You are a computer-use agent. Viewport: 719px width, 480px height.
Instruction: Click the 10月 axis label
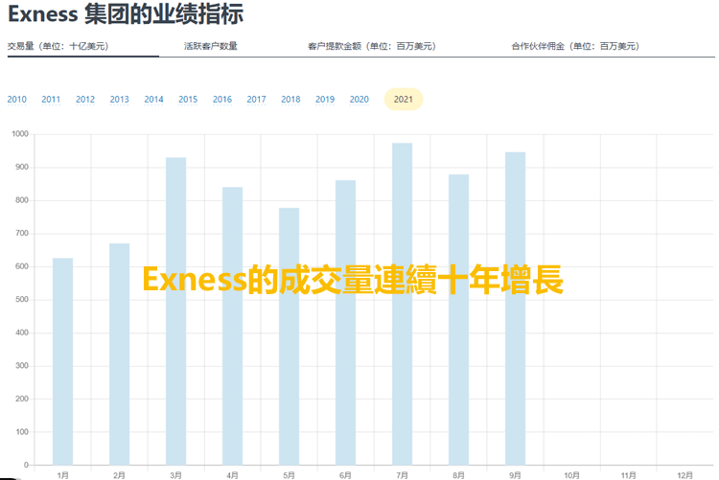click(x=571, y=475)
